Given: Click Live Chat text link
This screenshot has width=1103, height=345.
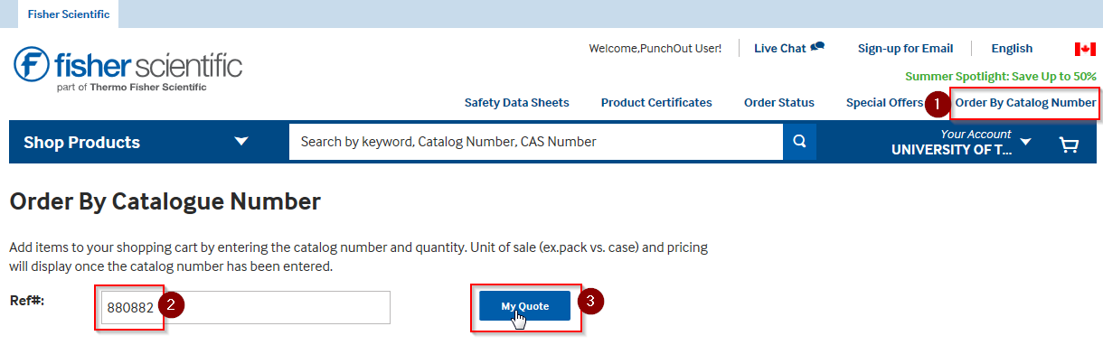Looking at the screenshot, I should point(779,49).
